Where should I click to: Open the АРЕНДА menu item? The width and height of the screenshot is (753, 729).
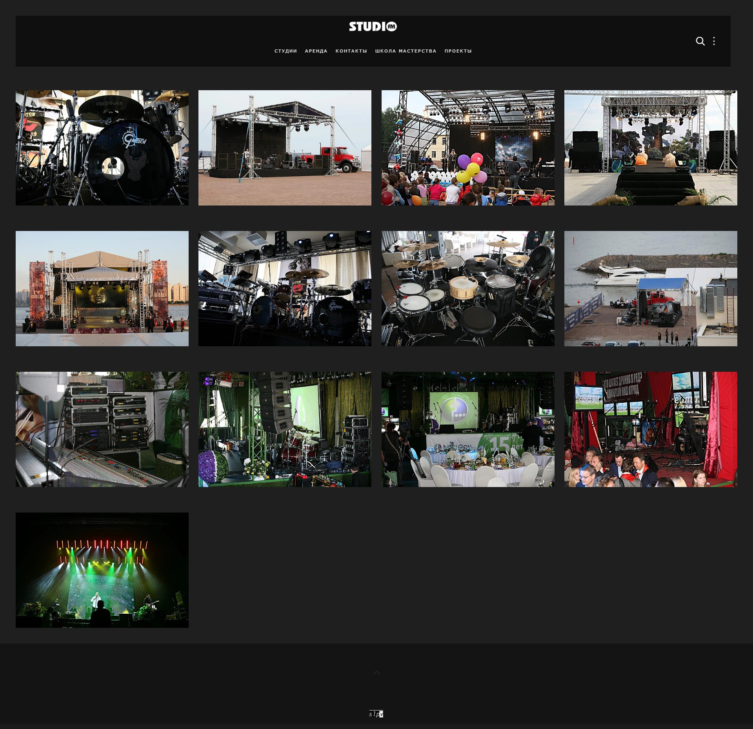pos(316,51)
